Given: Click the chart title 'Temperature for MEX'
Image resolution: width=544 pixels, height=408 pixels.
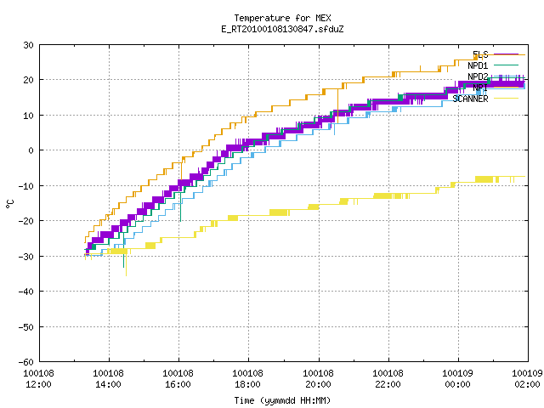Looking at the screenshot, I should click(x=282, y=18).
